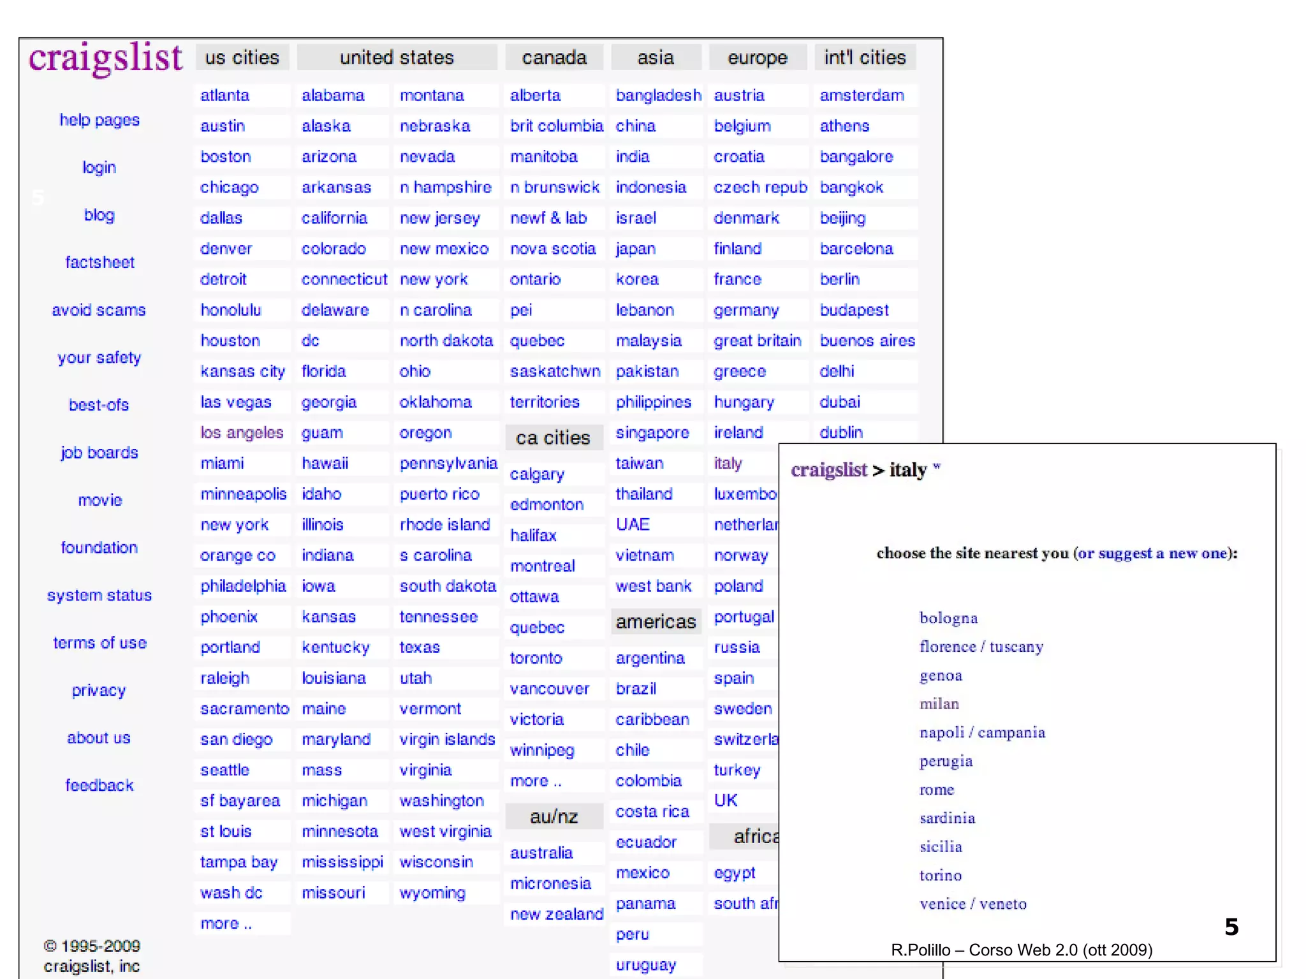1306x979 pixels.
Task: Go to singapore page
Action: click(x=652, y=433)
